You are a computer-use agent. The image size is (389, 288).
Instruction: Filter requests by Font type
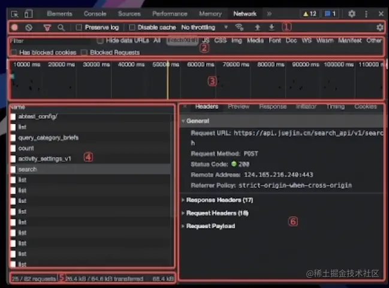[275, 40]
